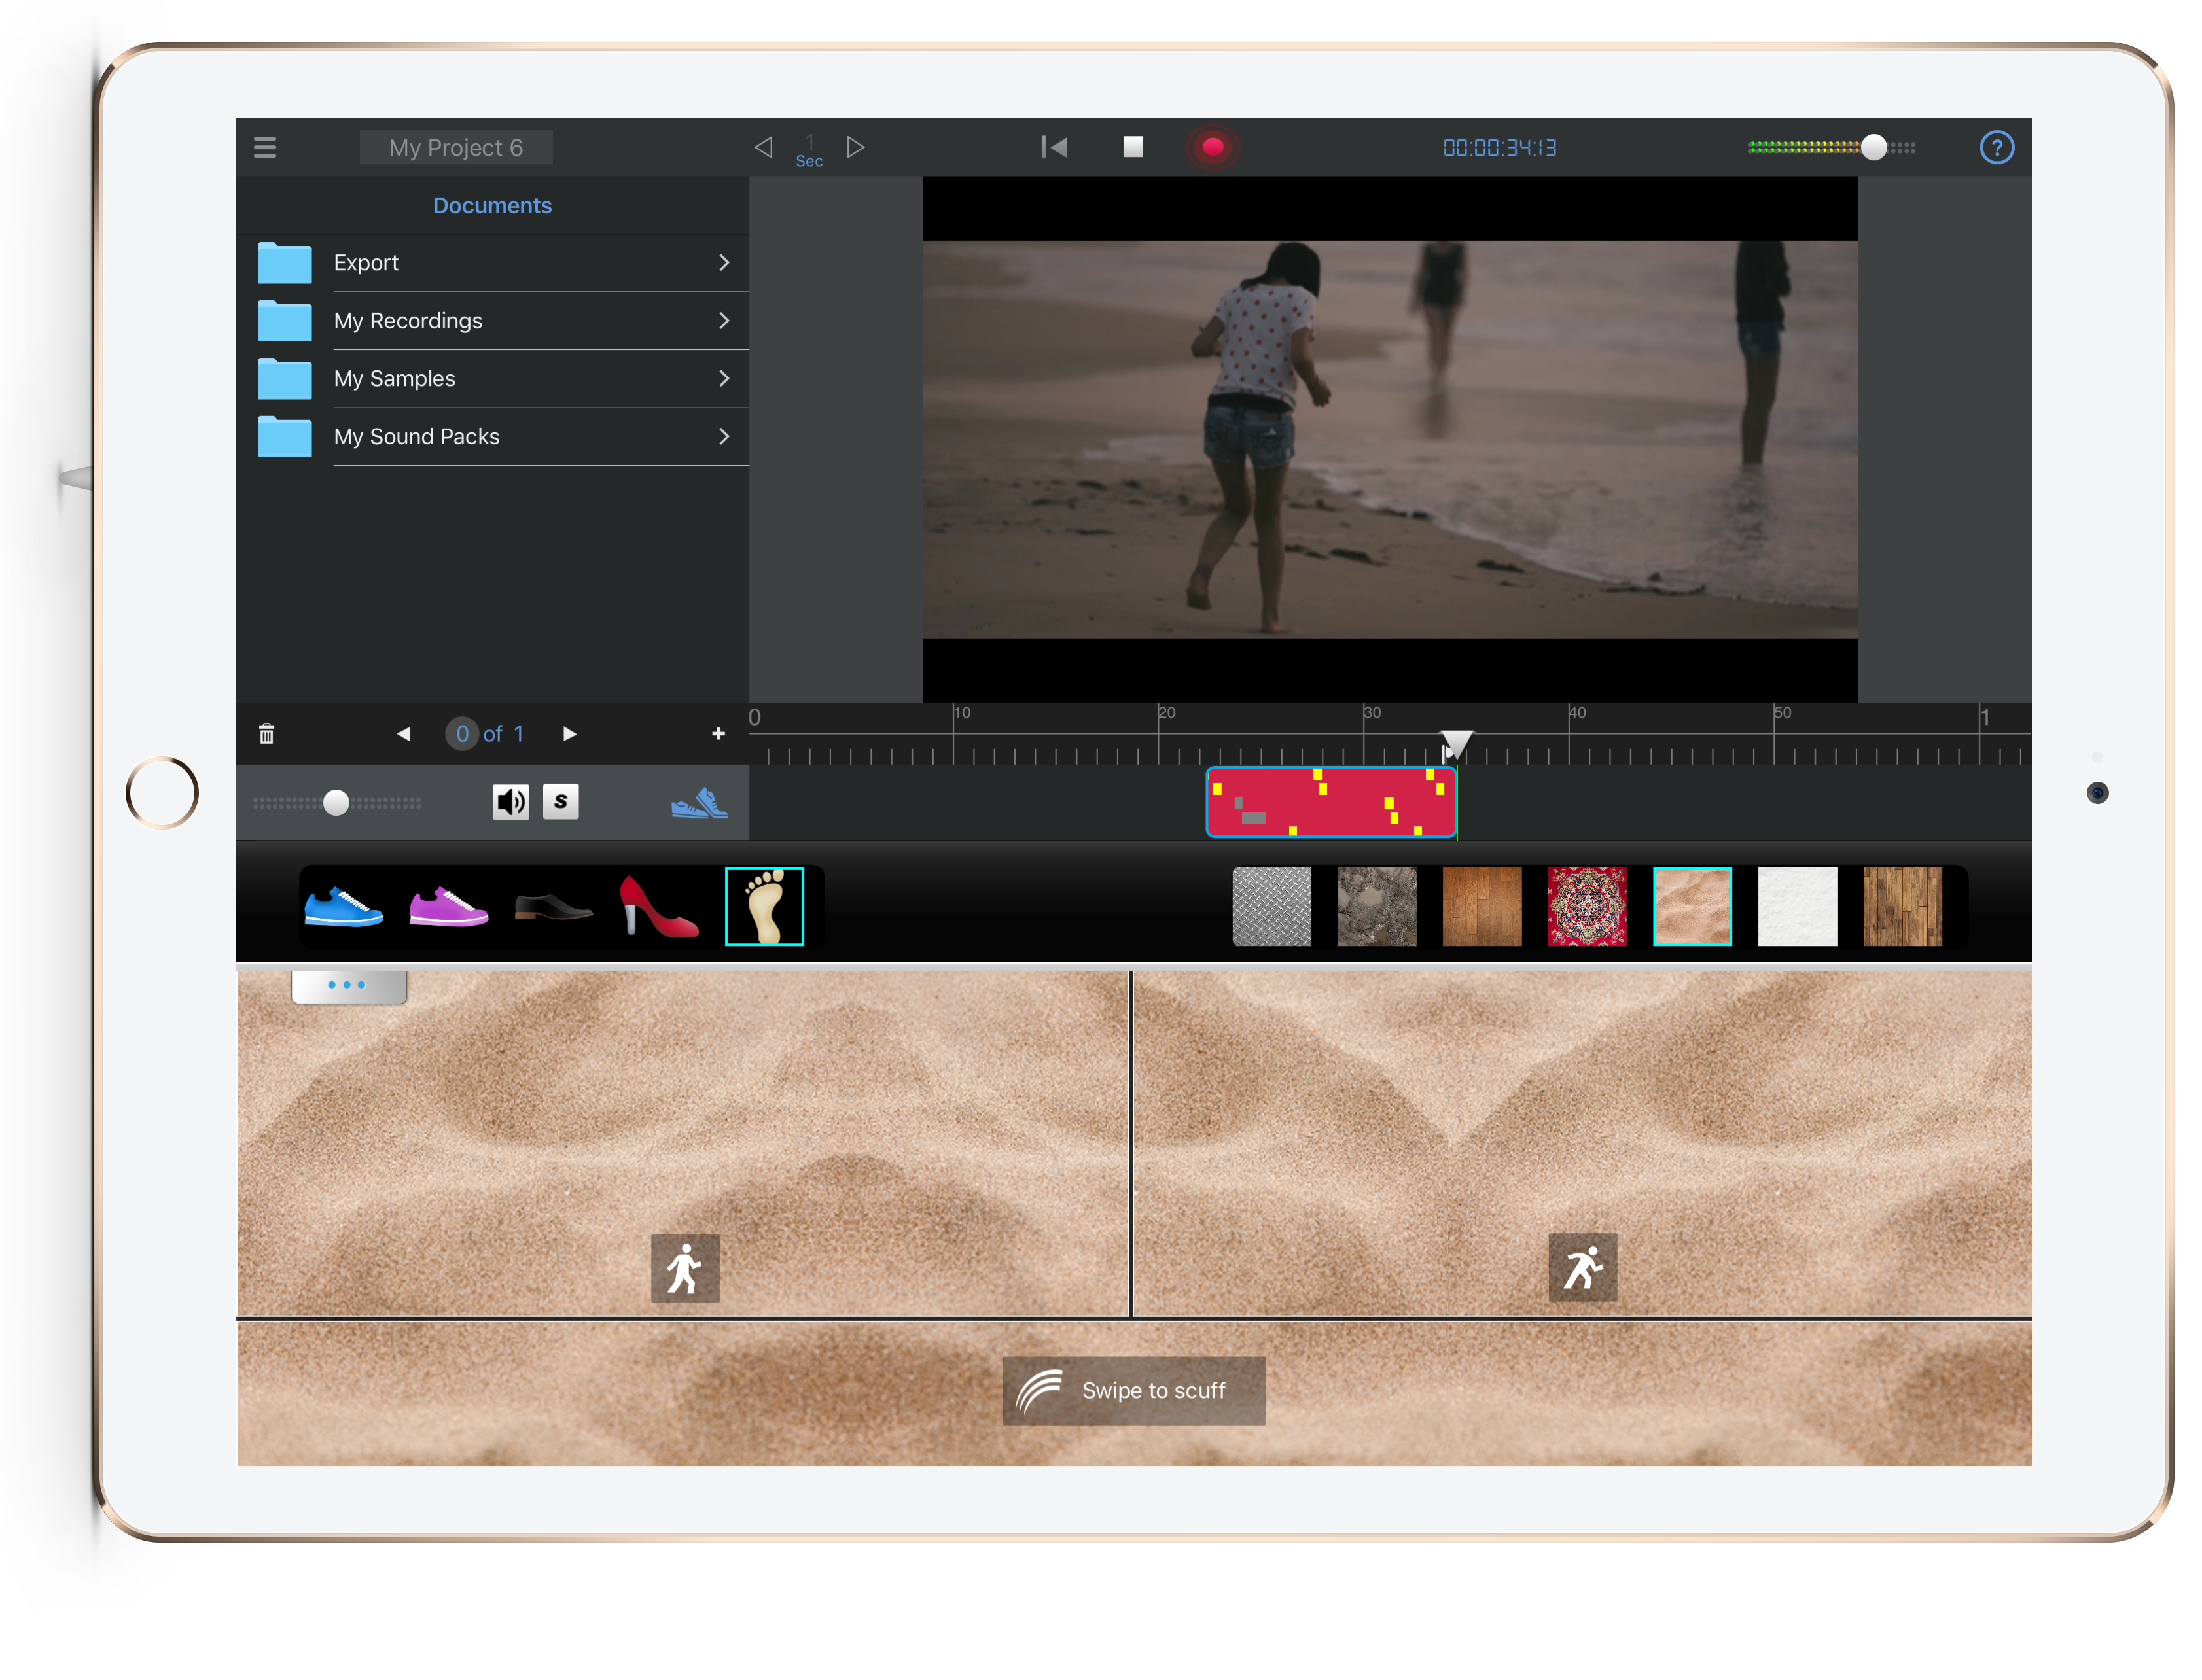Screen dimensions: 2202x1680
Task: Select the red high heel shoe
Action: pyautogui.click(x=657, y=906)
